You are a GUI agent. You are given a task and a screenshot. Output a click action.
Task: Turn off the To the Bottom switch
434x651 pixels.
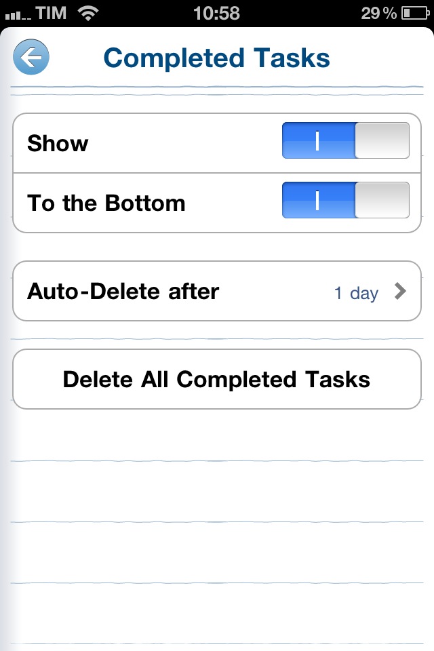pos(346,199)
